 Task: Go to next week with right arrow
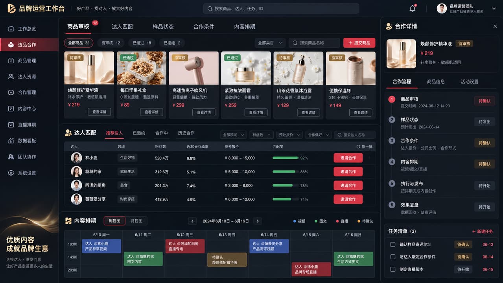(x=257, y=221)
